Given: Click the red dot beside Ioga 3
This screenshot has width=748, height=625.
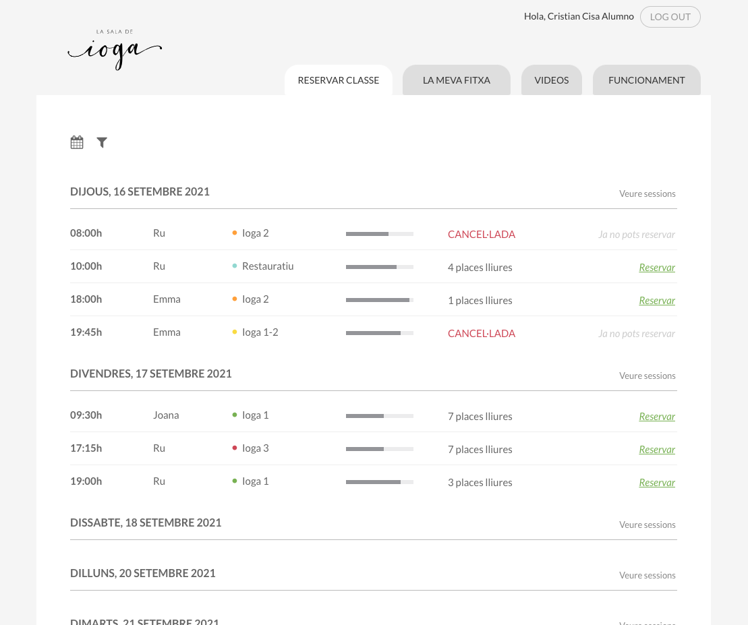Looking at the screenshot, I should point(235,448).
